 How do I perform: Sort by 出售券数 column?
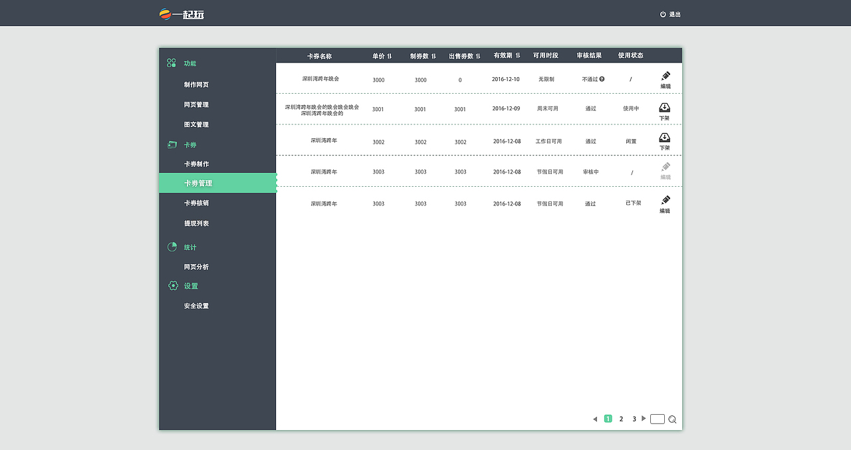point(478,56)
